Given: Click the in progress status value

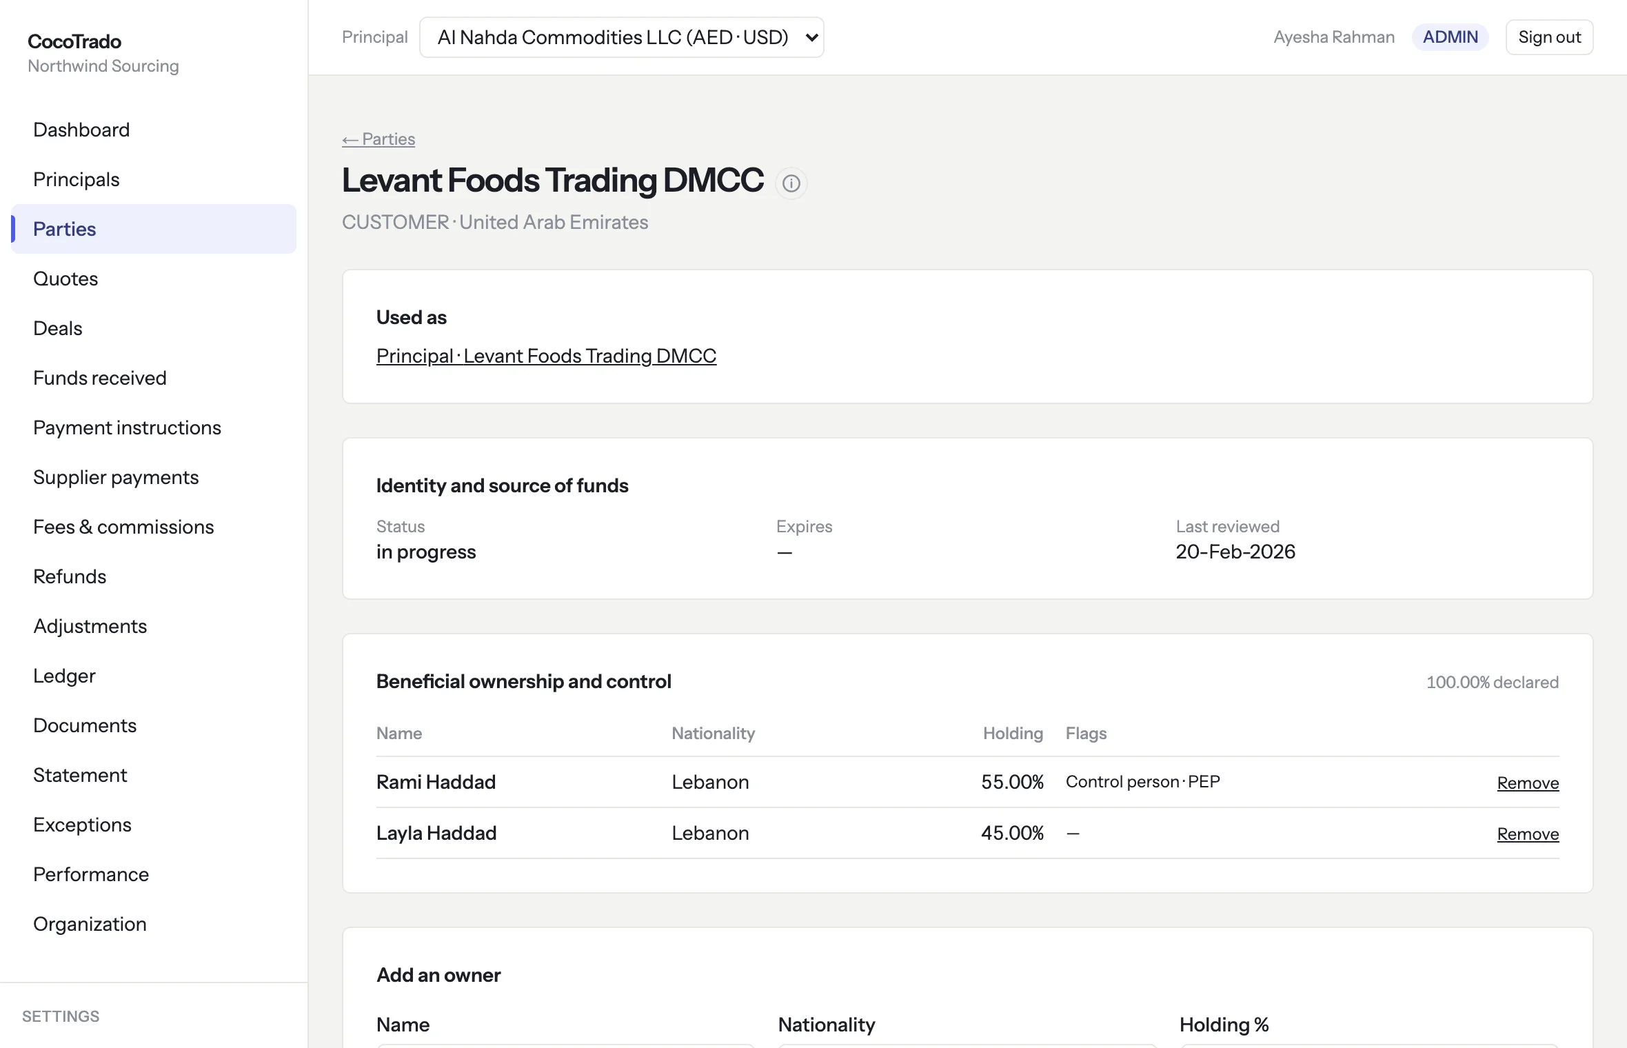Looking at the screenshot, I should tap(426, 552).
